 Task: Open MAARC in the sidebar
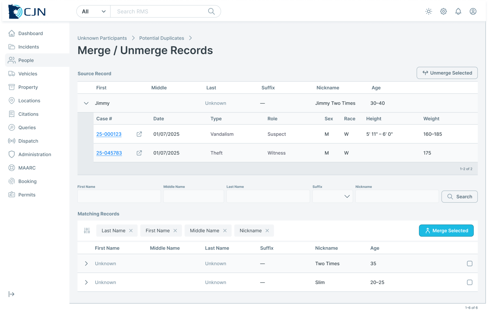37,168
